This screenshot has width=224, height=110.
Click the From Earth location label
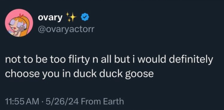103,101
